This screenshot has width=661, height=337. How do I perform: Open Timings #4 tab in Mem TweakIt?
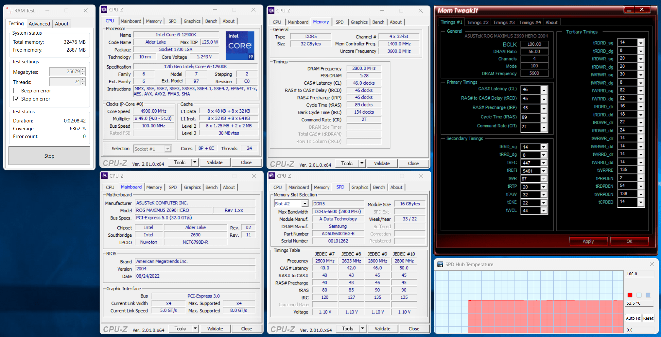pyautogui.click(x=530, y=22)
